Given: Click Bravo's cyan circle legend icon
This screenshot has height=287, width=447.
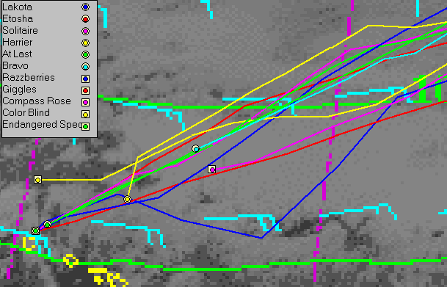Looking at the screenshot, I should coord(85,67).
